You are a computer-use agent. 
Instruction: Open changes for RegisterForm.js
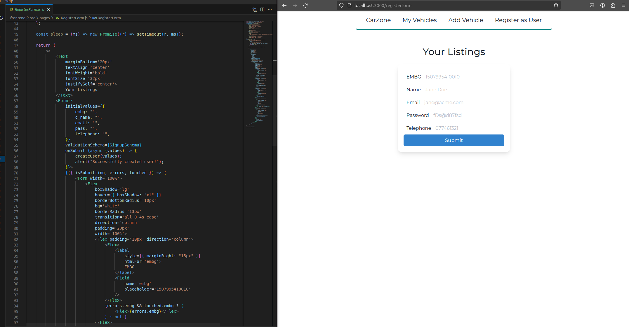(x=254, y=10)
